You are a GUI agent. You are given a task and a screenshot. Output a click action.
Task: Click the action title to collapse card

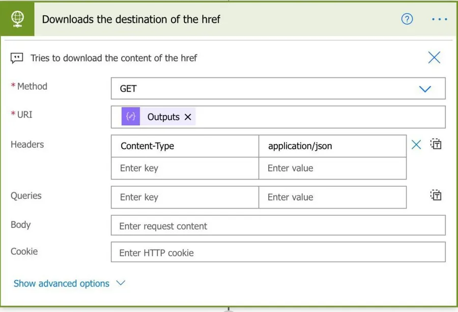point(131,19)
